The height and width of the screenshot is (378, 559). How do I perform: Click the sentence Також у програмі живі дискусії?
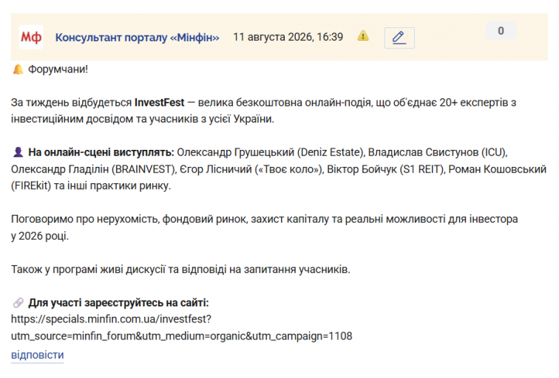tap(89, 269)
